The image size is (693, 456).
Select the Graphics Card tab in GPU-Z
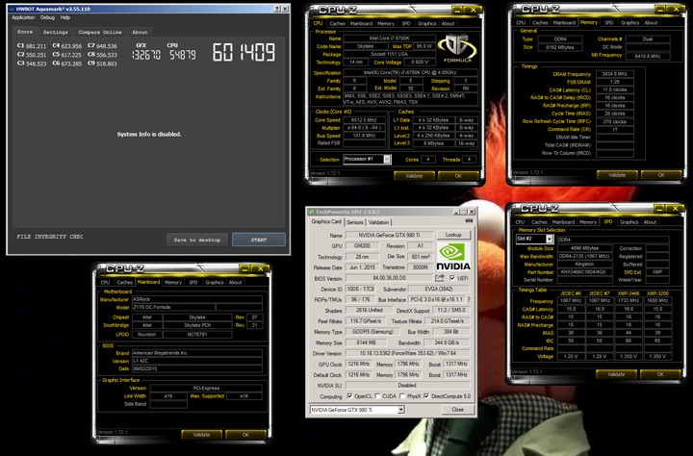pos(326,222)
